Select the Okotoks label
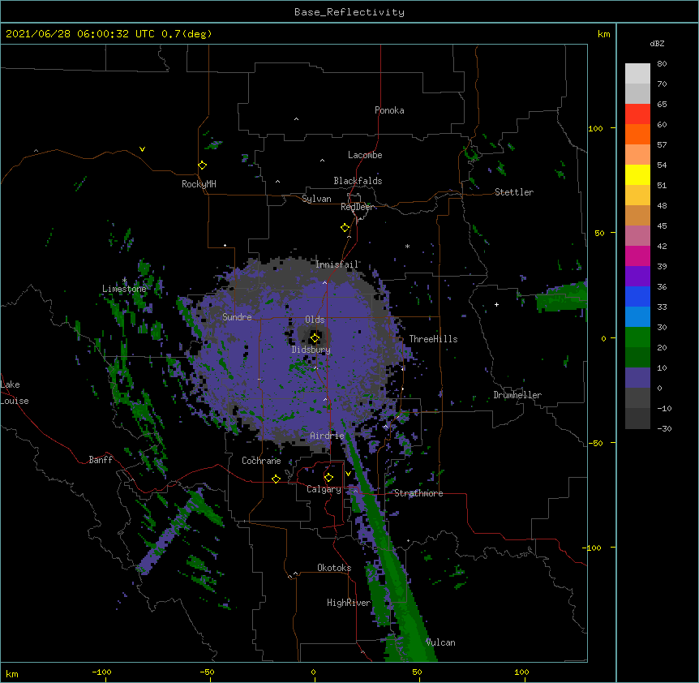The width and height of the screenshot is (699, 683). pos(334,568)
